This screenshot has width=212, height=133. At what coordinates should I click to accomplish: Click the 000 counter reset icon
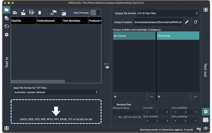[199, 129]
